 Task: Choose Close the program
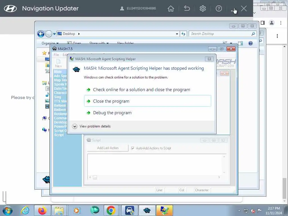(147, 101)
